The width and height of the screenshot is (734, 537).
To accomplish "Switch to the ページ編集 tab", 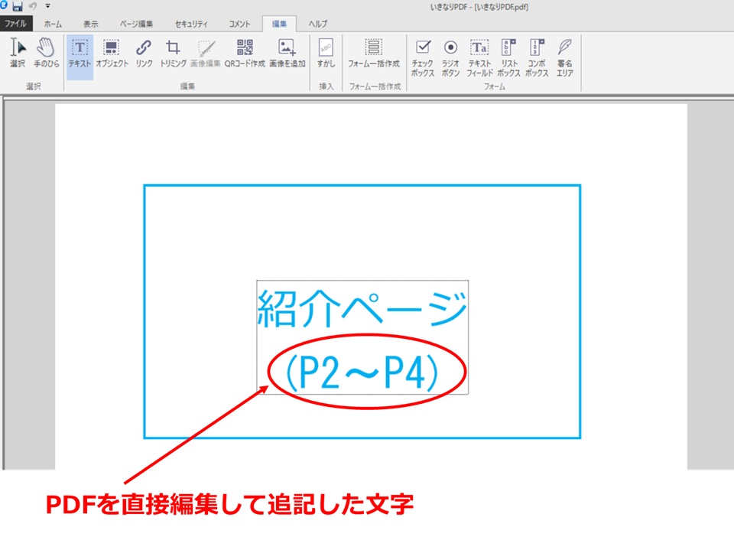I will coord(136,24).
